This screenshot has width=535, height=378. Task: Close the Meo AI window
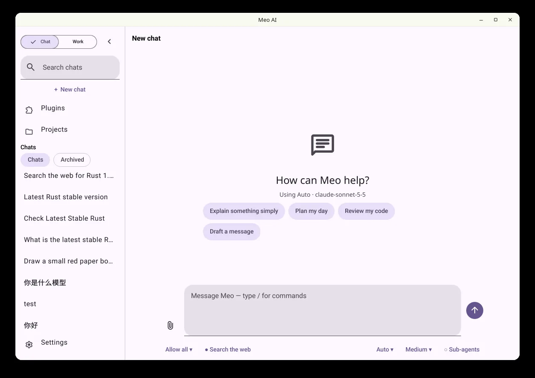[510, 20]
